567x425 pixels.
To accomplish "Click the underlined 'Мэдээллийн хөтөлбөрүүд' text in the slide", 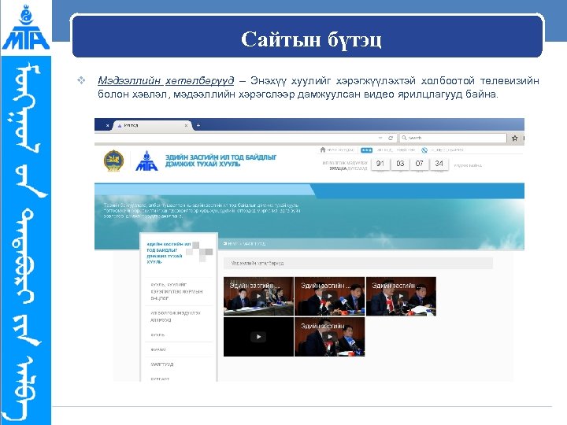I will click(x=166, y=80).
